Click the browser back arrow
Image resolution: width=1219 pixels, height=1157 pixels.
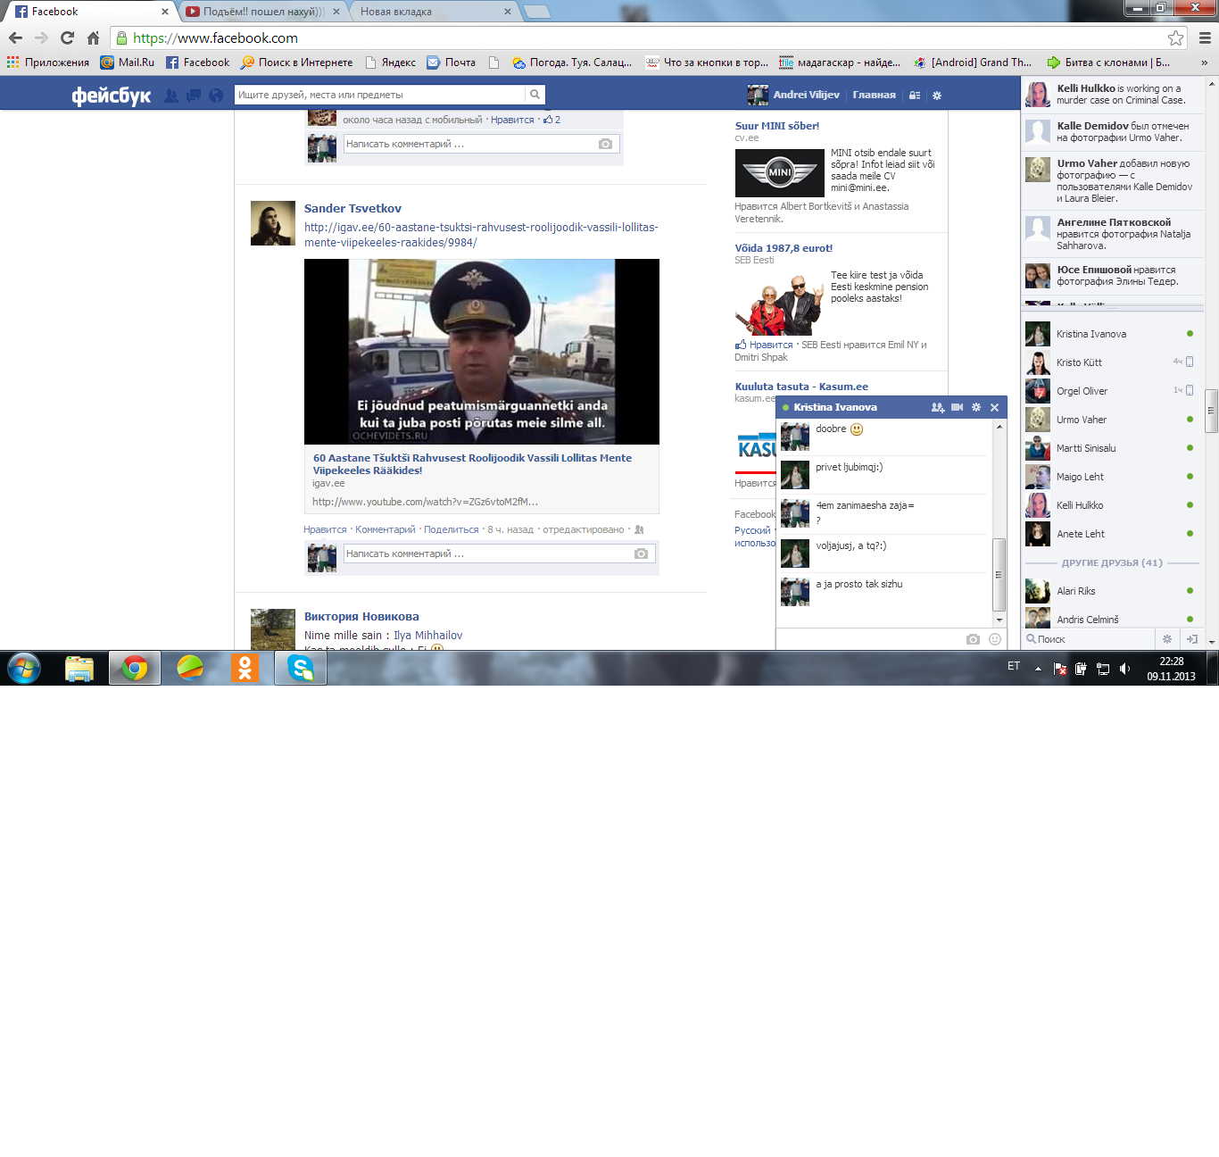coord(15,37)
